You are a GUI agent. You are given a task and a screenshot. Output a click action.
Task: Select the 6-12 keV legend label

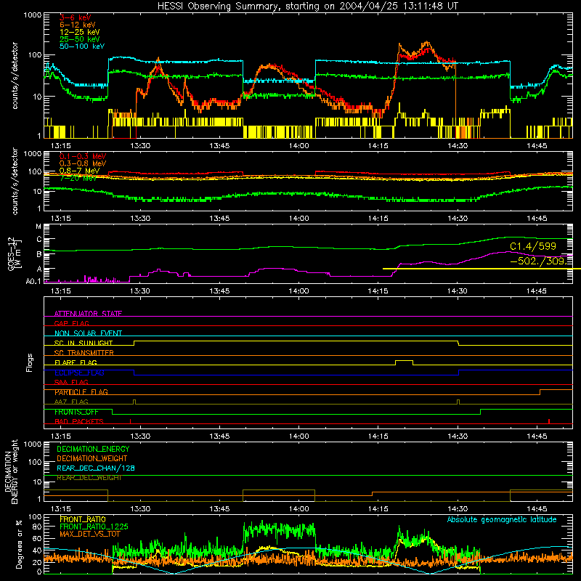78,25
